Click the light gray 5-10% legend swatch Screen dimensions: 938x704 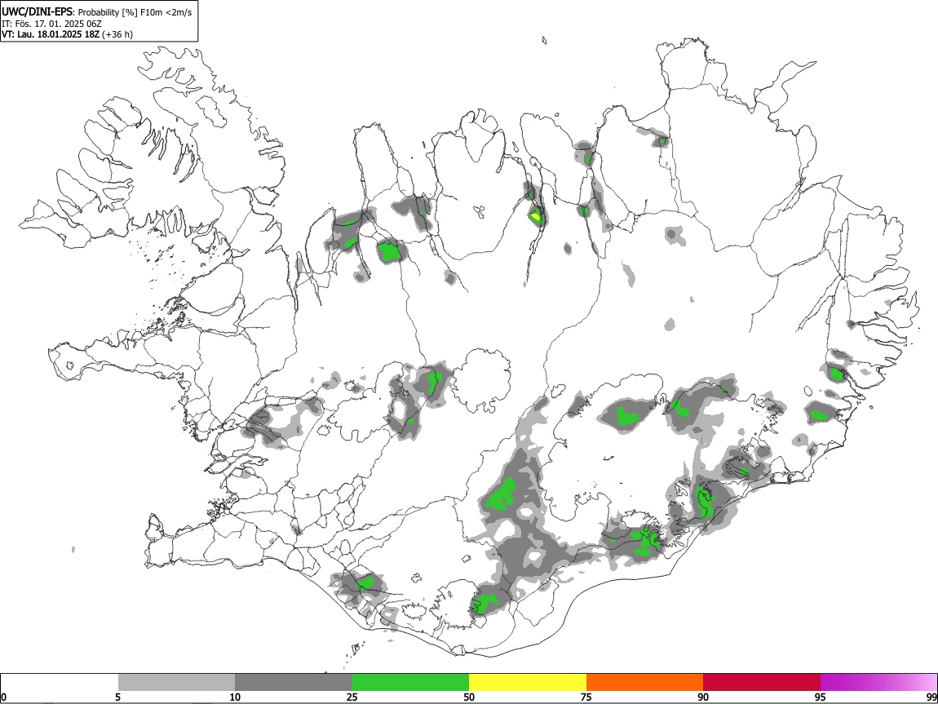coord(176,683)
